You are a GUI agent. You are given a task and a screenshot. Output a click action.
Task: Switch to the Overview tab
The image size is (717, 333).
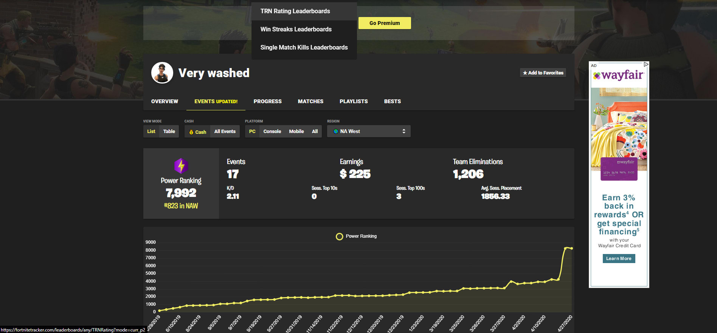[x=165, y=101]
